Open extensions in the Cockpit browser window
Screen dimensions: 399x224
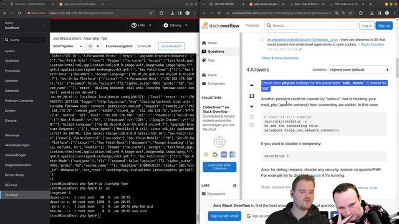pos(161,13)
